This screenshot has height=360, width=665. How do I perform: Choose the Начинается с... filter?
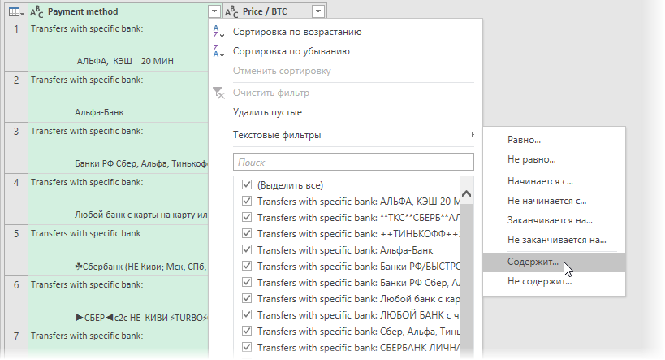pyautogui.click(x=540, y=181)
